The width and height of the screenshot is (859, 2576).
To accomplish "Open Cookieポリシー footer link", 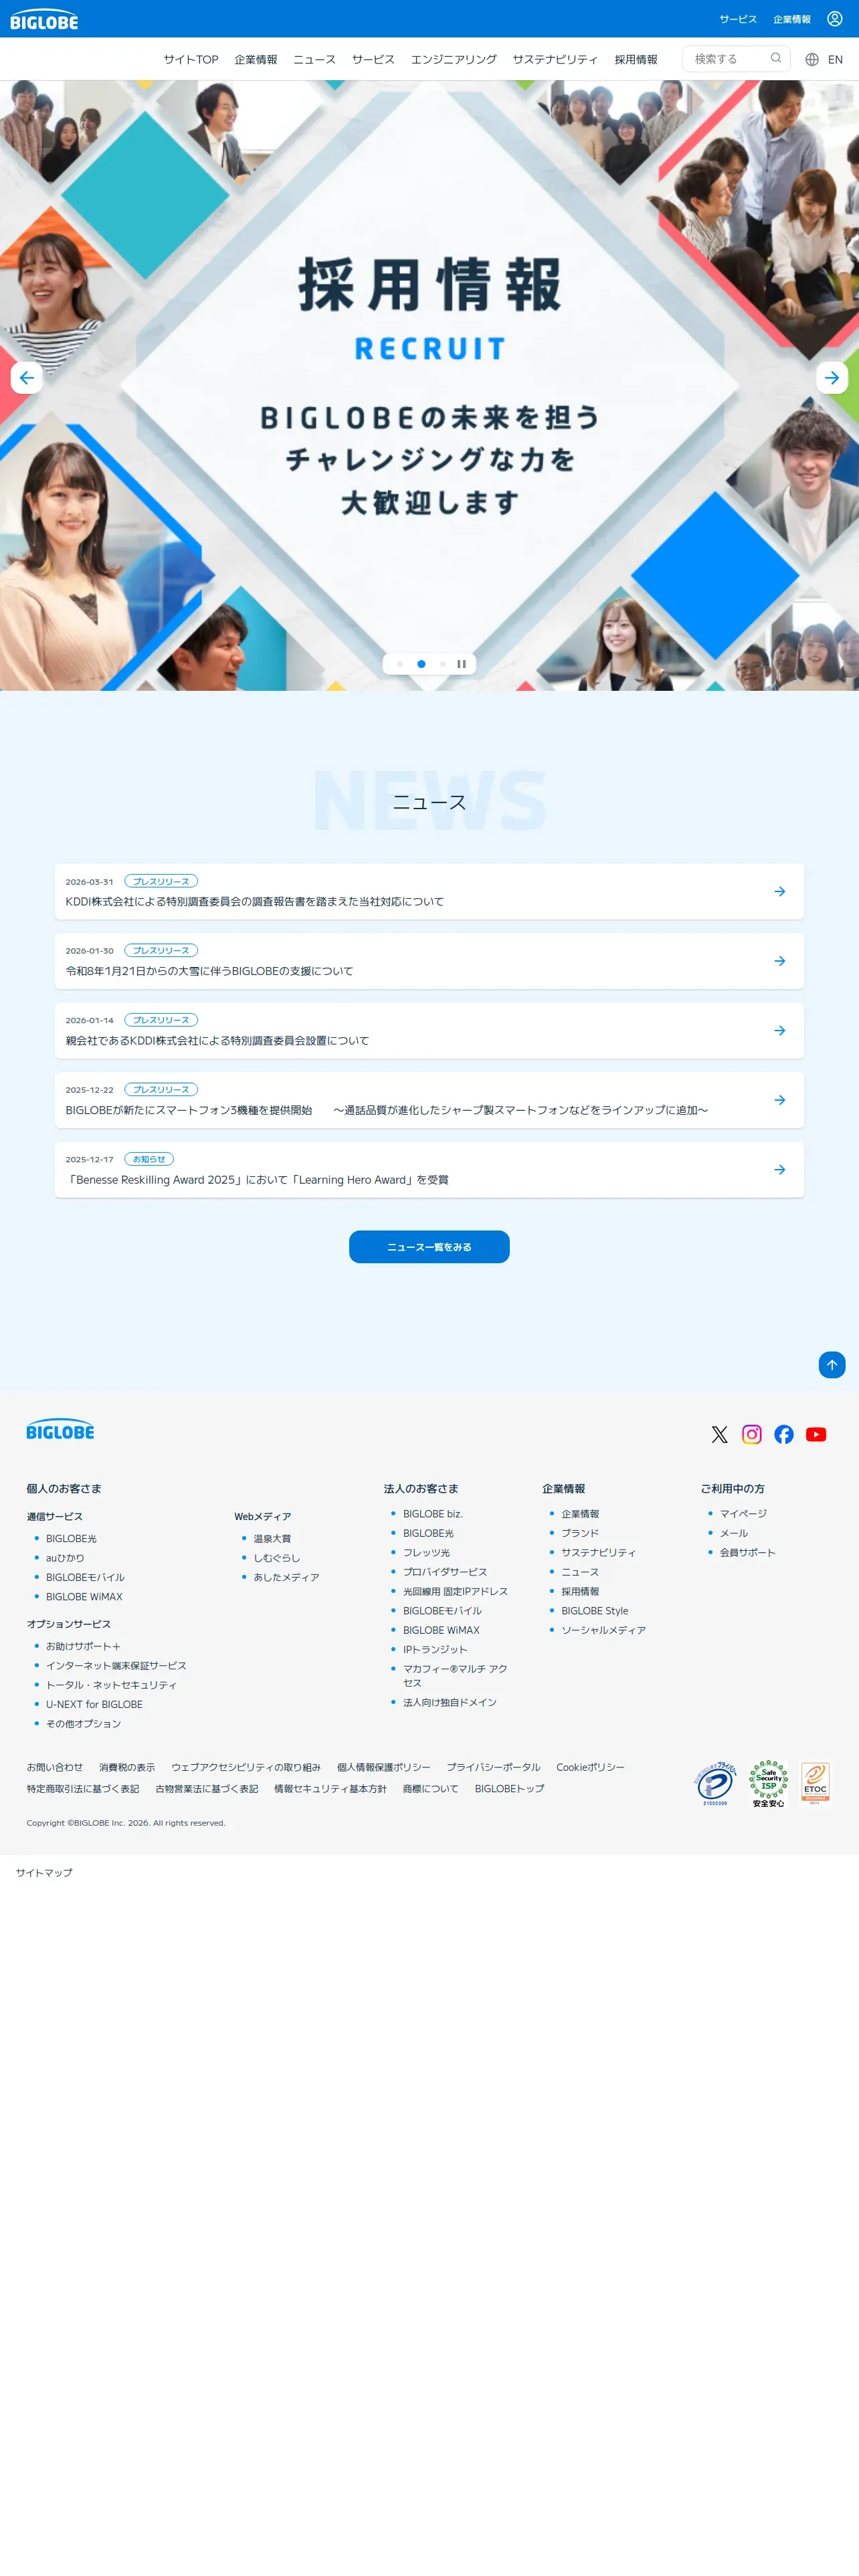I will point(590,1766).
